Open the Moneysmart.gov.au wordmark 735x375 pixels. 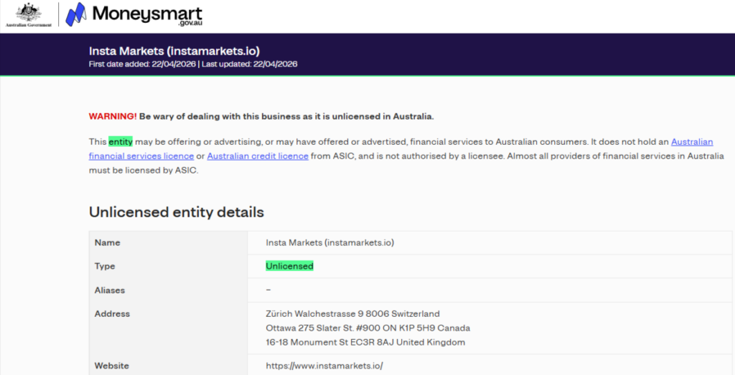tap(148, 14)
